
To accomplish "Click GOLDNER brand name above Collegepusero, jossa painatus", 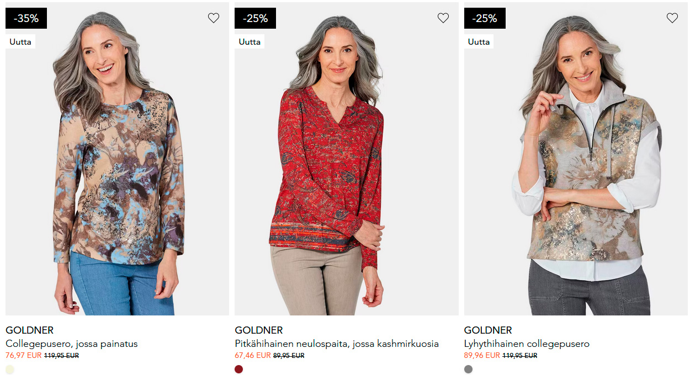I will click(x=30, y=330).
